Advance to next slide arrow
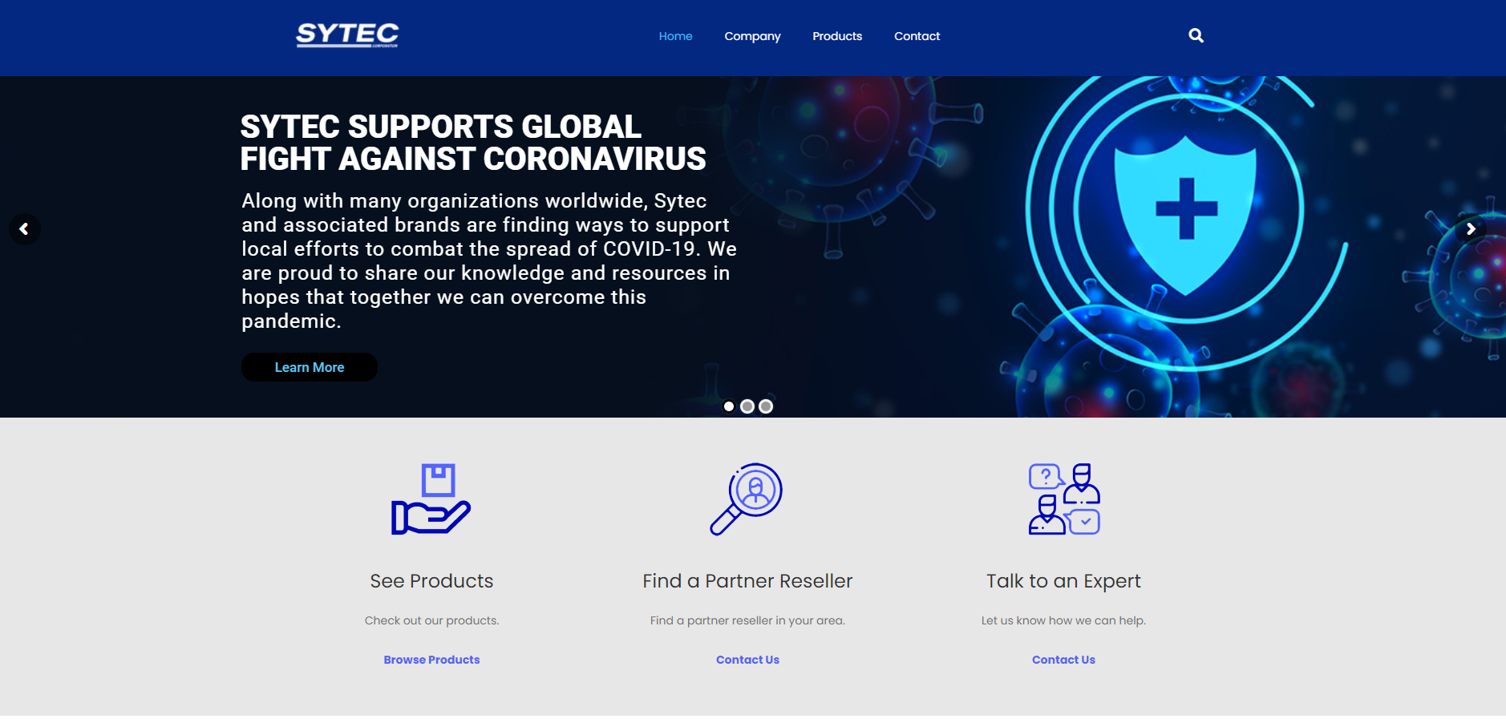This screenshot has width=1506, height=723. tap(1471, 229)
